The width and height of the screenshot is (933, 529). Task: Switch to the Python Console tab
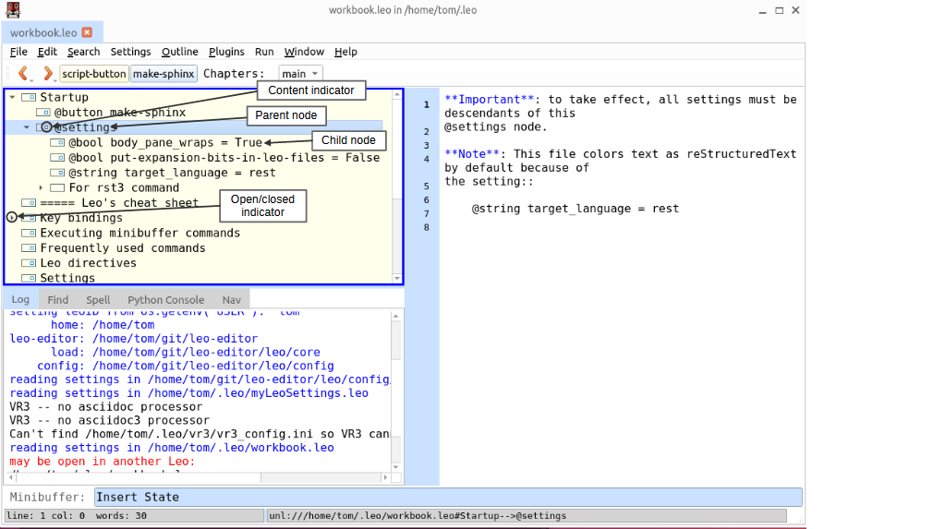click(x=165, y=299)
